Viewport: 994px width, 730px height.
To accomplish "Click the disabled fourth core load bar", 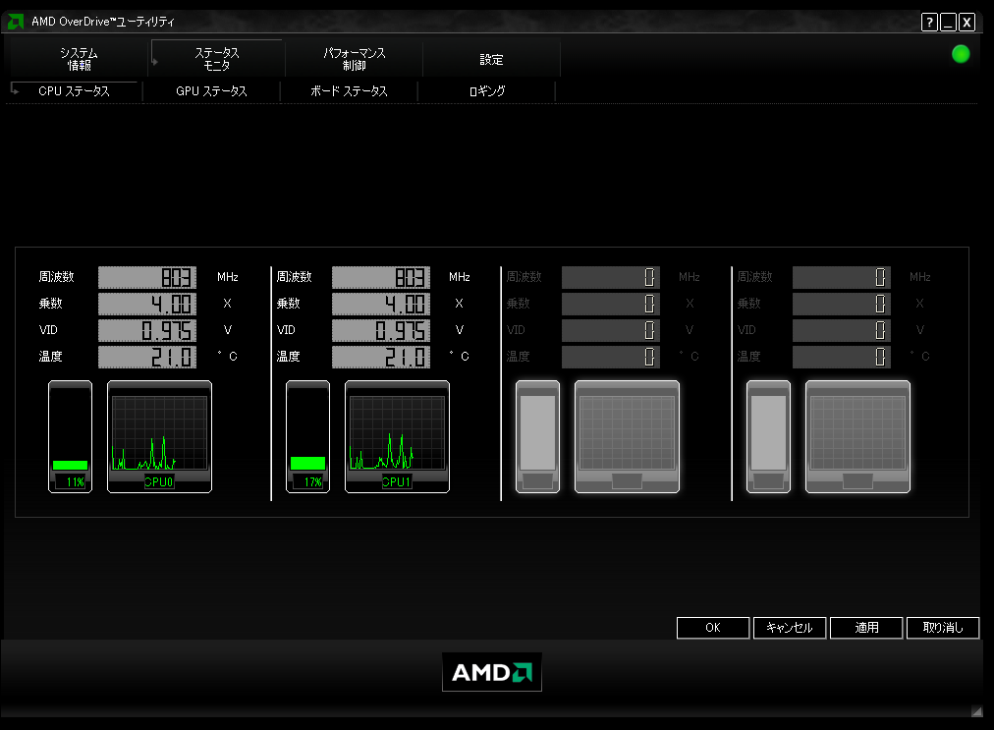I will click(768, 436).
